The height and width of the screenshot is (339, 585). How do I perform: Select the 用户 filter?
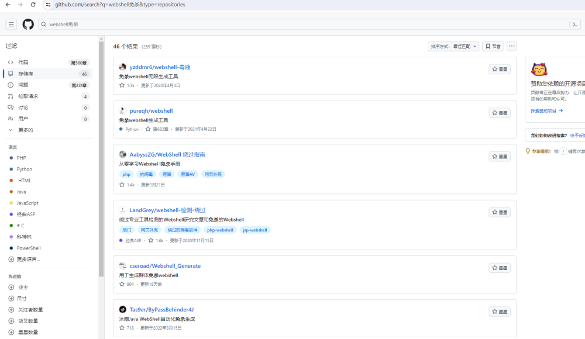click(48, 119)
